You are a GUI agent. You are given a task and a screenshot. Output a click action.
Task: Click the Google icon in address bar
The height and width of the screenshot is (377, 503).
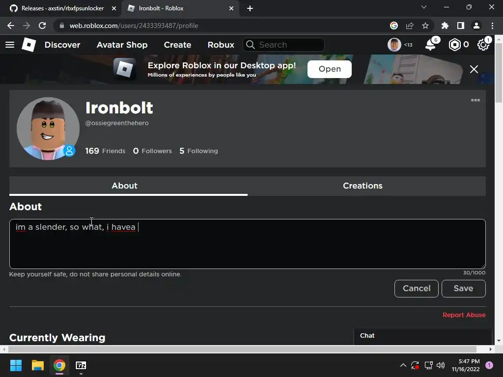pos(394,26)
